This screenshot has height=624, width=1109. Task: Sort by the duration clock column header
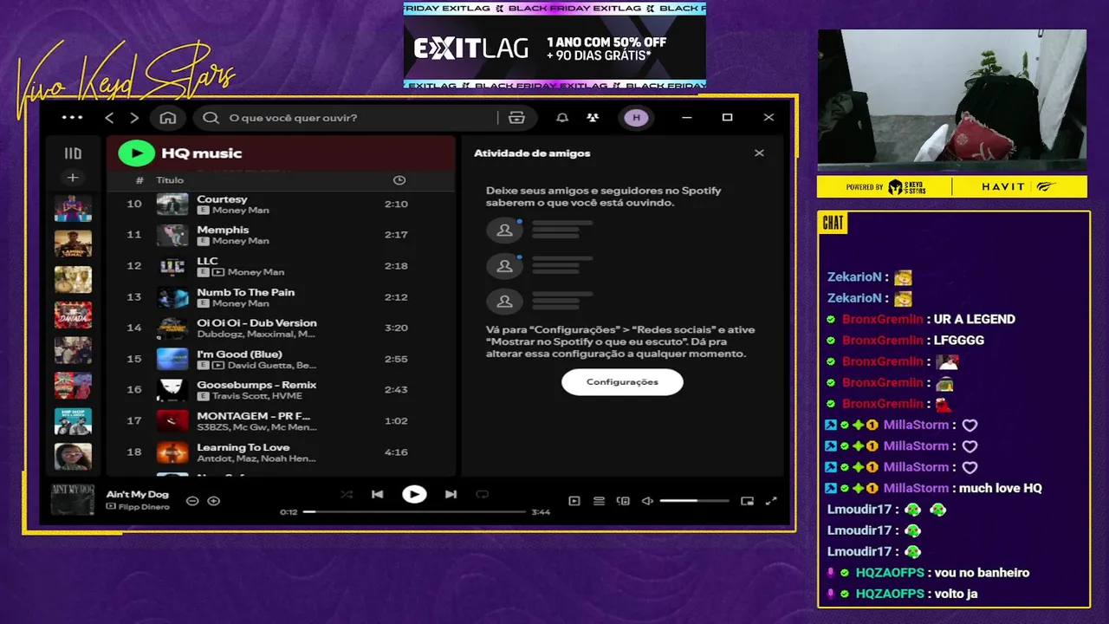[x=399, y=180]
